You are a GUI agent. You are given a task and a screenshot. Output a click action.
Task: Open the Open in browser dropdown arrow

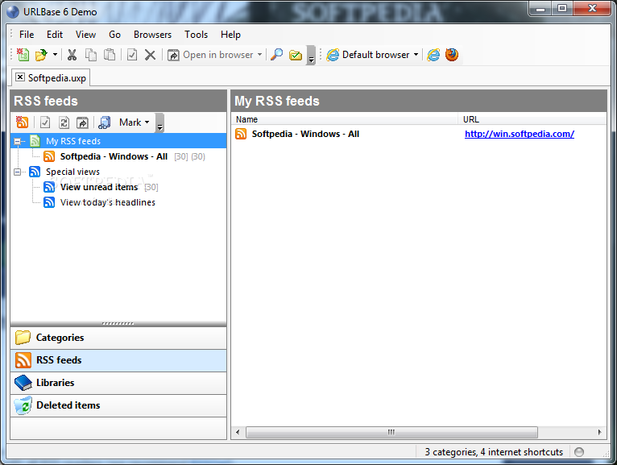click(x=259, y=55)
